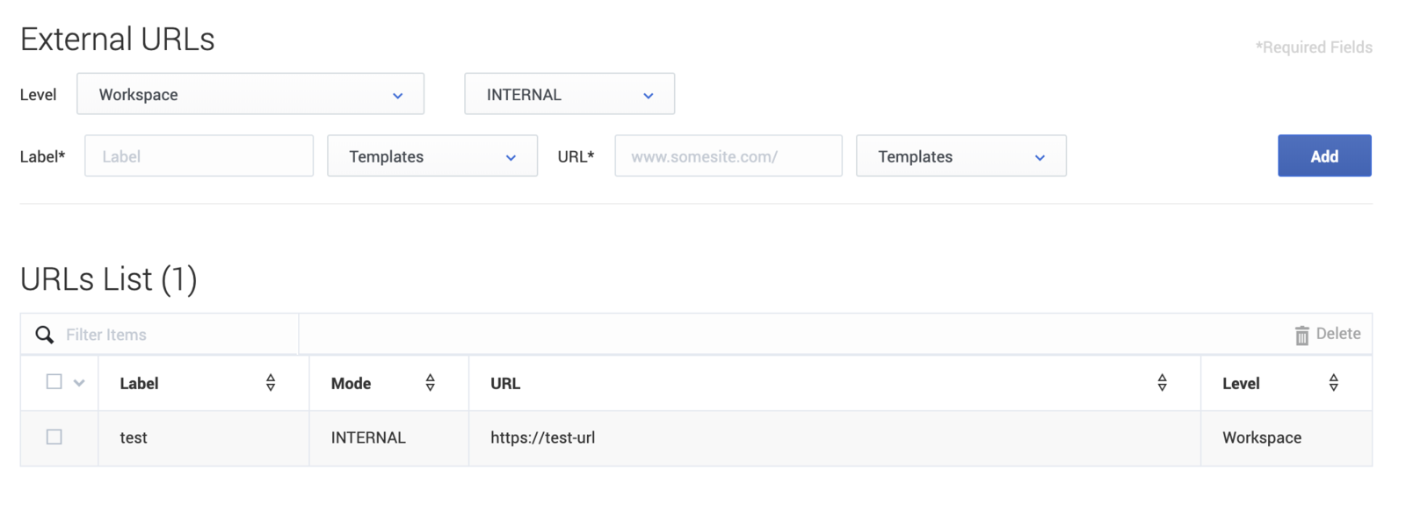Toggle the select-all checkbox in header

[54, 381]
